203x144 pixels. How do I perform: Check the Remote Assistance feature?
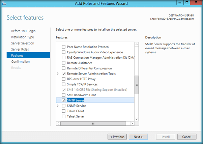point(64,63)
